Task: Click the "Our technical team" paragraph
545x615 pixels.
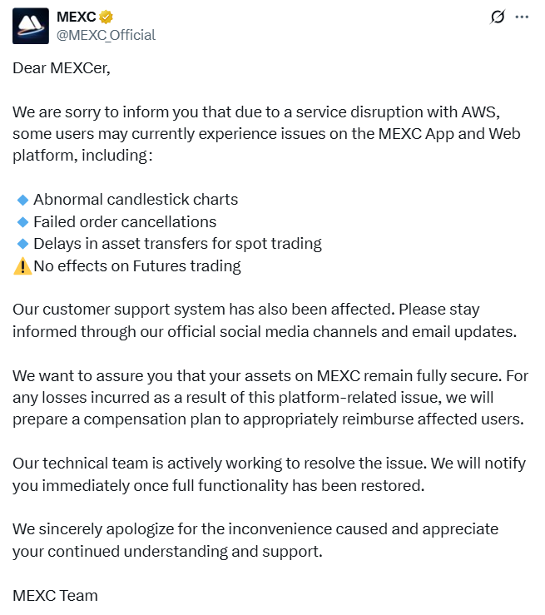Action: tap(269, 474)
